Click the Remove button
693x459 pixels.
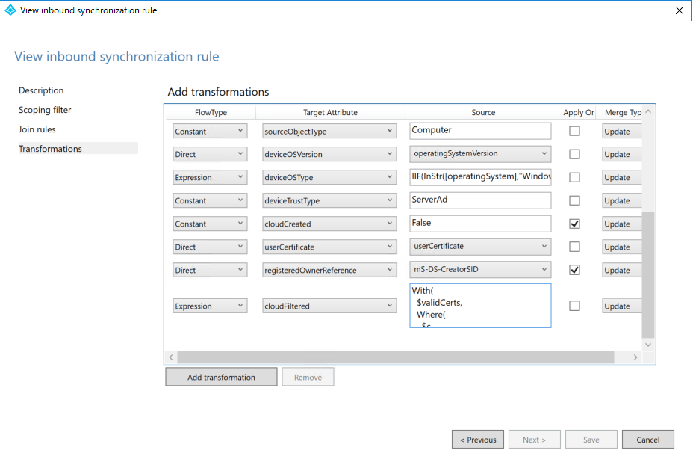click(308, 377)
